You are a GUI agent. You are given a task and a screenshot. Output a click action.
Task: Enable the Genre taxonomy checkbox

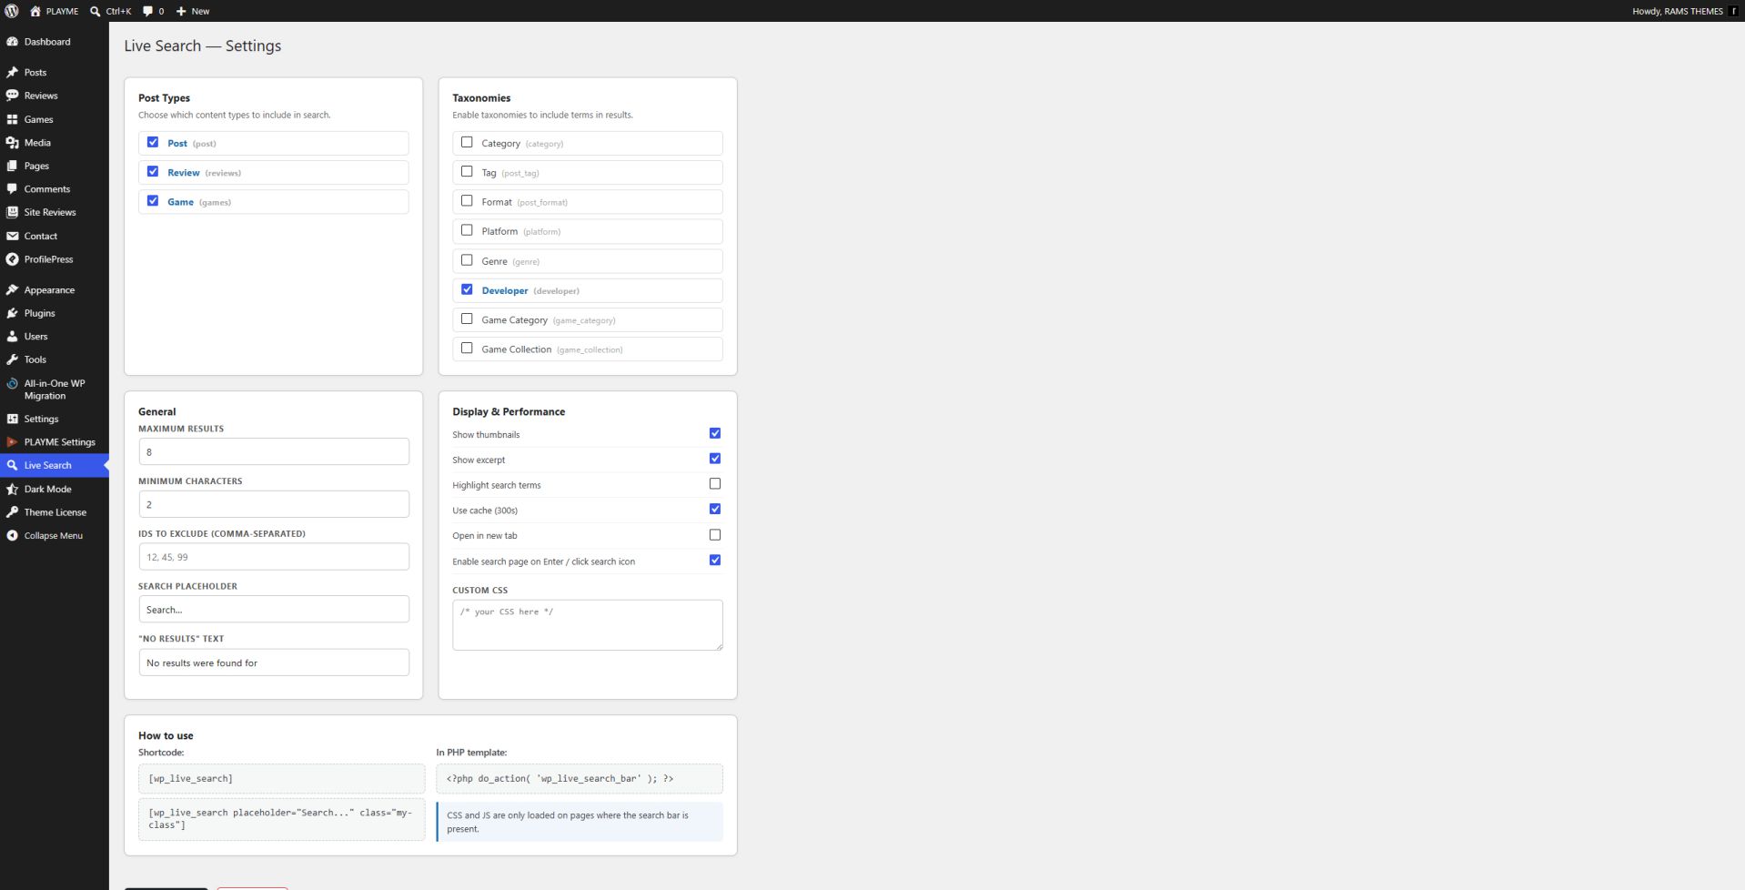click(467, 260)
